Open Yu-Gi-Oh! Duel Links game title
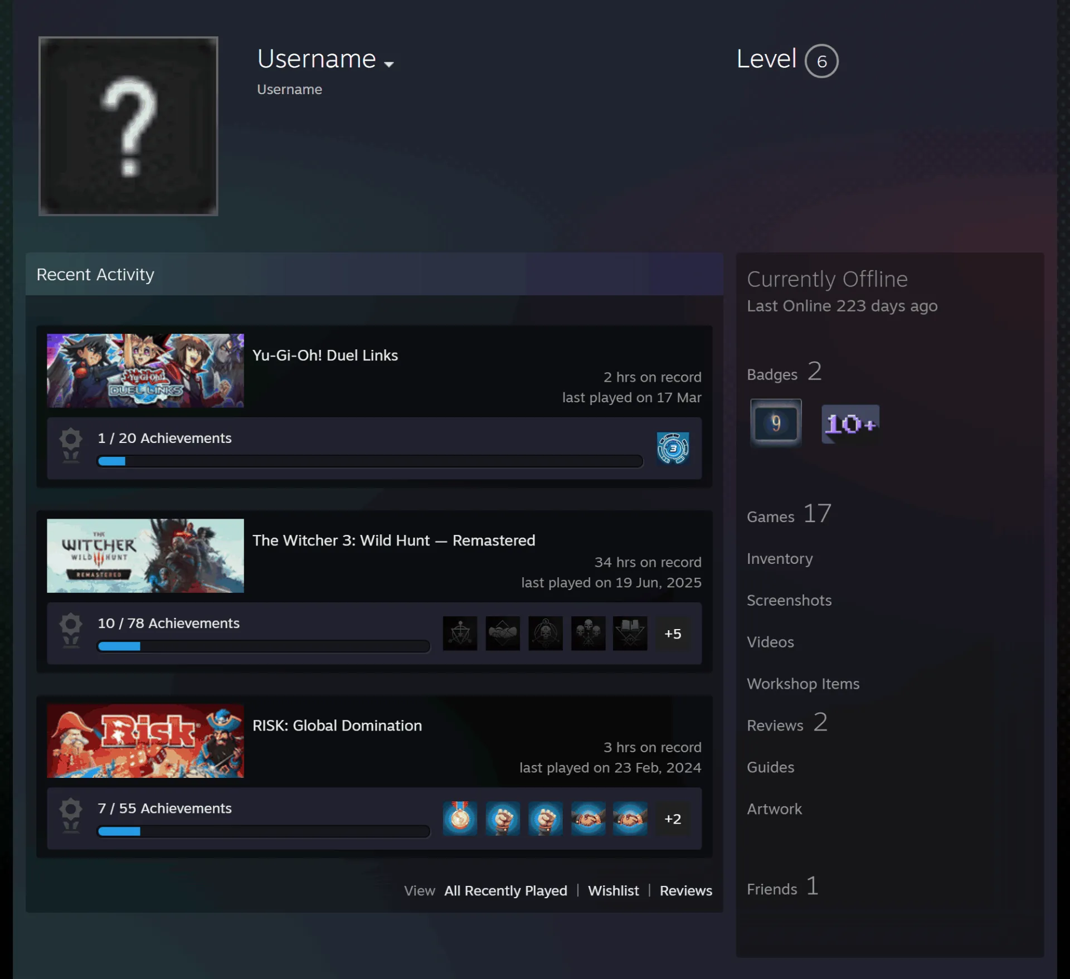The image size is (1070, 979). [325, 355]
